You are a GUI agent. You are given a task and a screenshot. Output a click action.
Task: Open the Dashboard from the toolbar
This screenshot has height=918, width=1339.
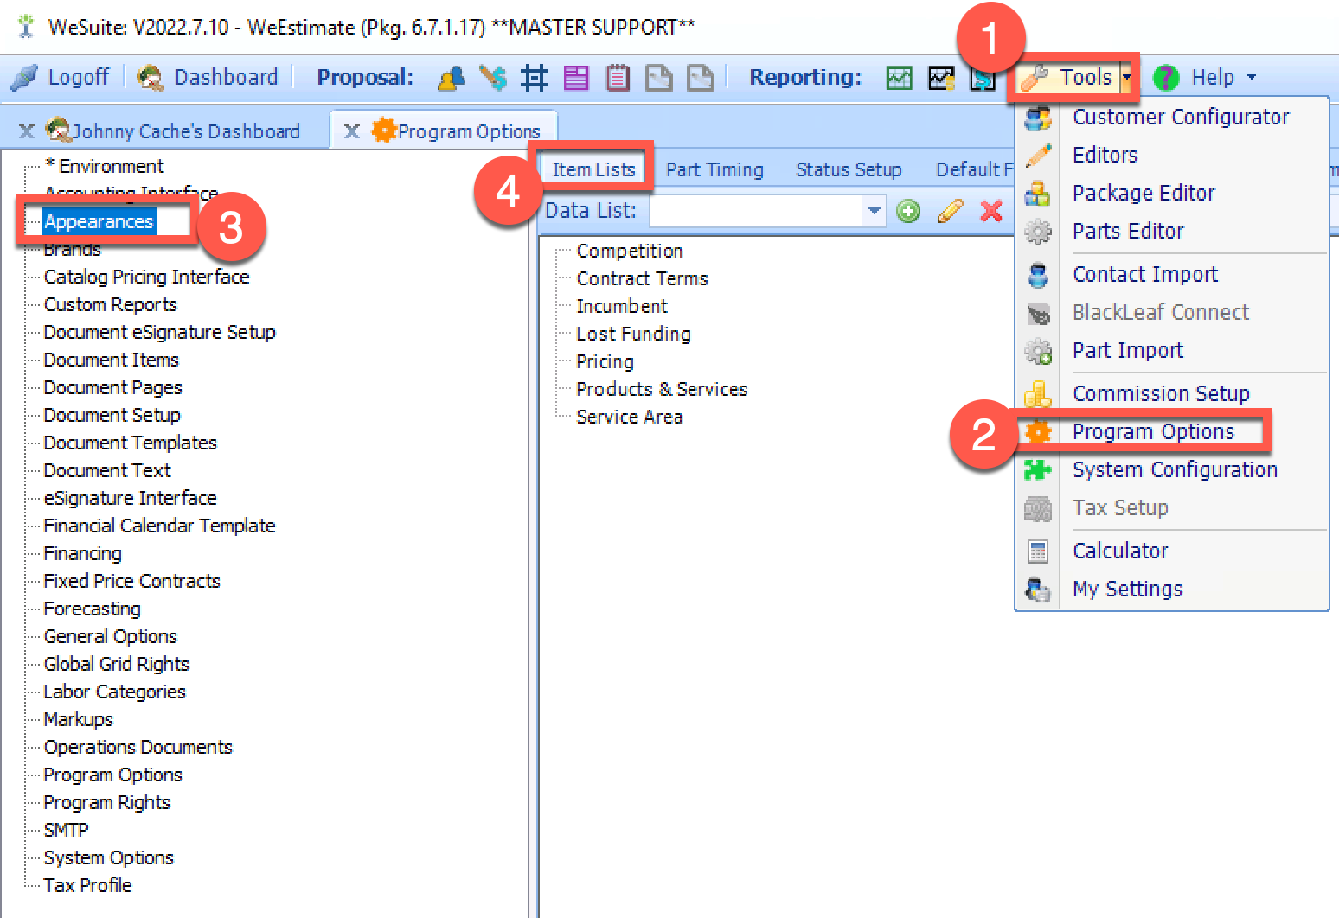point(208,77)
